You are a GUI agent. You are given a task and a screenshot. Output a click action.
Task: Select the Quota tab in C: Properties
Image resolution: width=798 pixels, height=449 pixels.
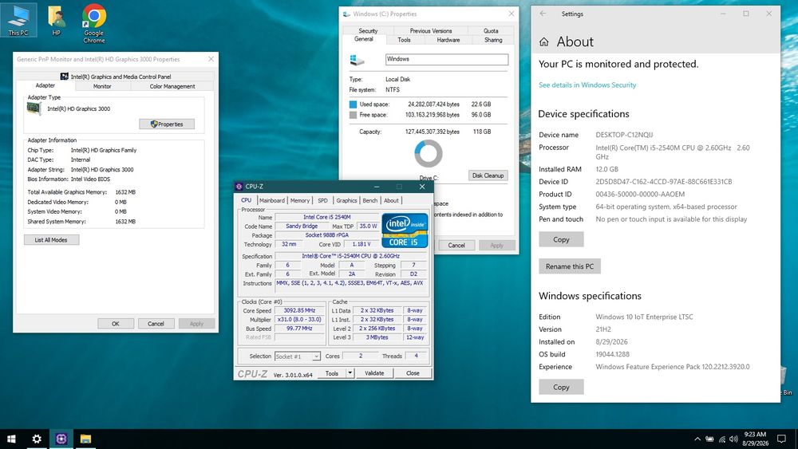pos(491,30)
